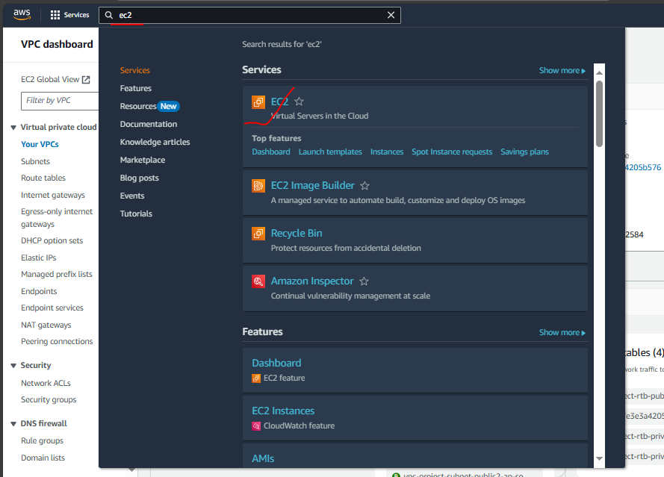The image size is (664, 477).
Task: Select the Services filter category
Action: click(x=134, y=70)
